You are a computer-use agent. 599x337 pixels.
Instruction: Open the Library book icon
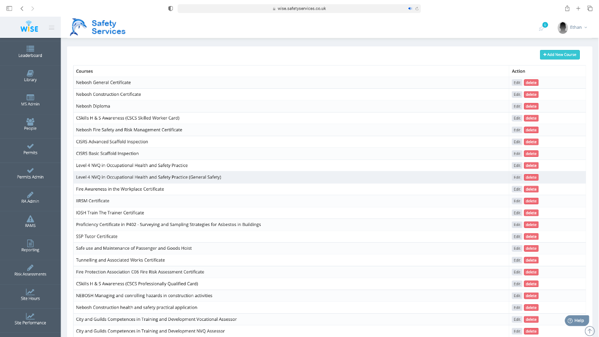pos(30,73)
